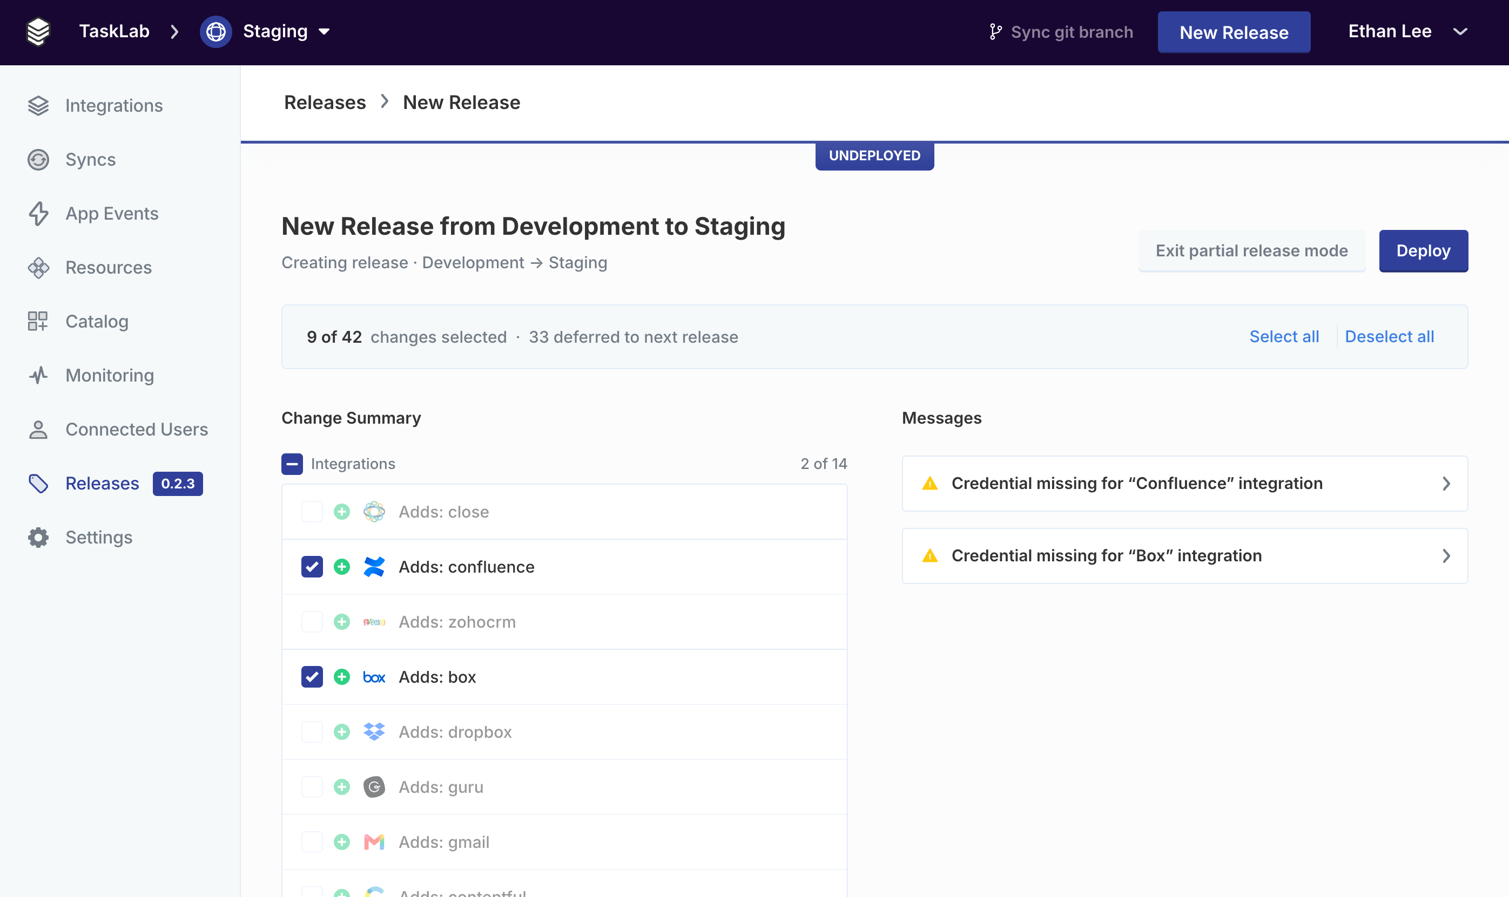Screen dimensions: 1509x897
Task: Open App Events section
Action: pos(112,213)
